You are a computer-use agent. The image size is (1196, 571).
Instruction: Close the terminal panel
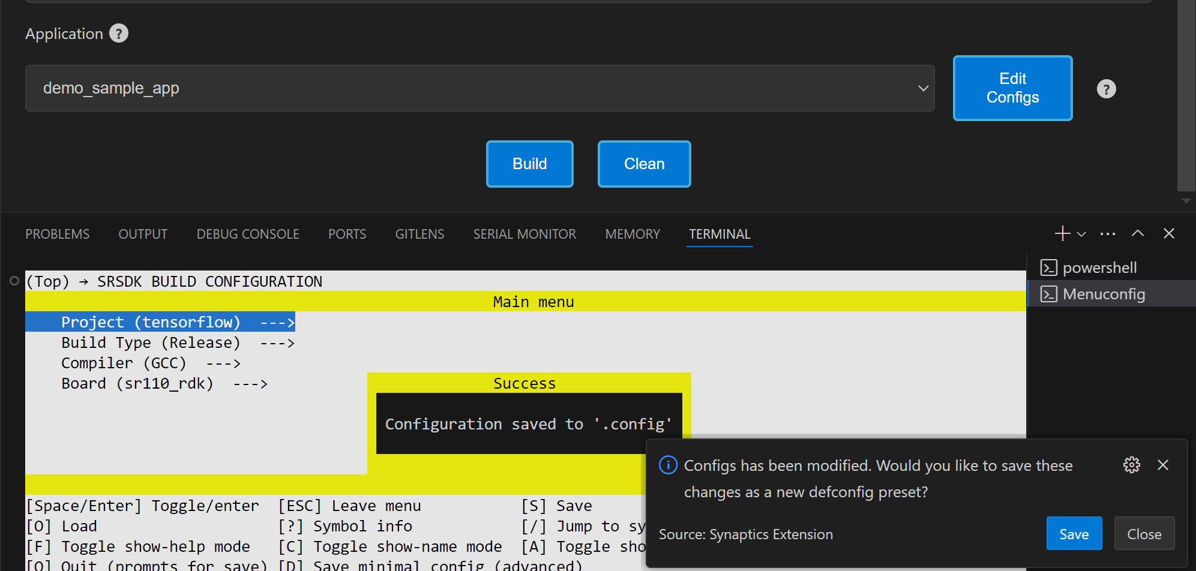tap(1168, 233)
